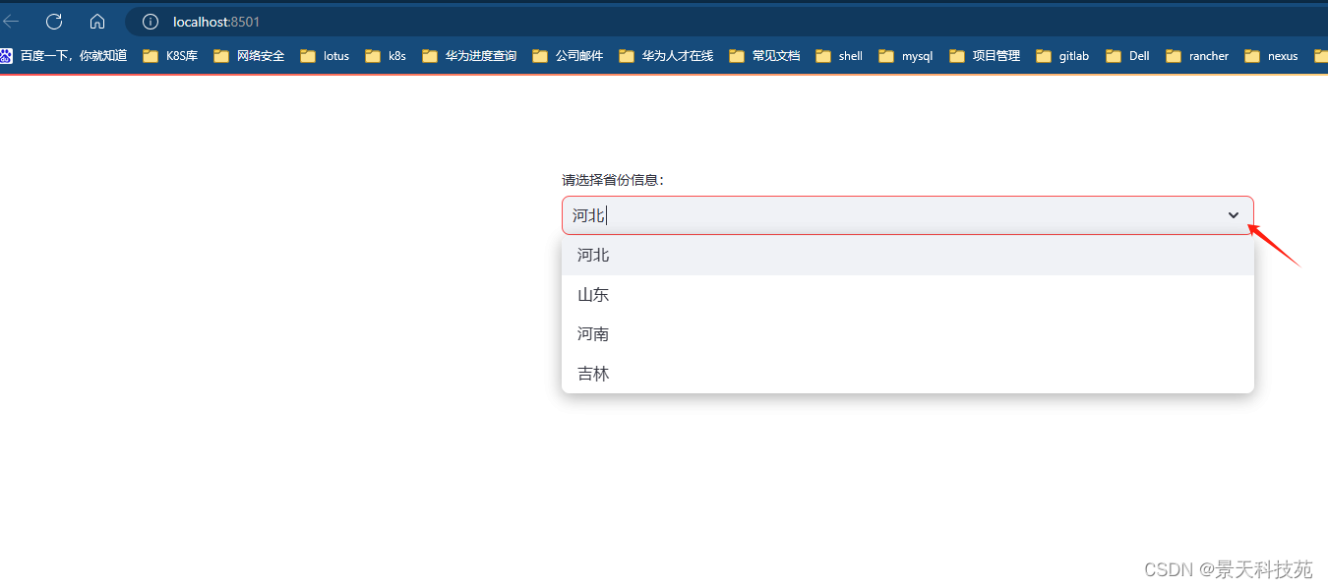Open the 华为进度查询 bookmark folder
Screen dimensions: 1328x588
pyautogui.click(x=469, y=56)
